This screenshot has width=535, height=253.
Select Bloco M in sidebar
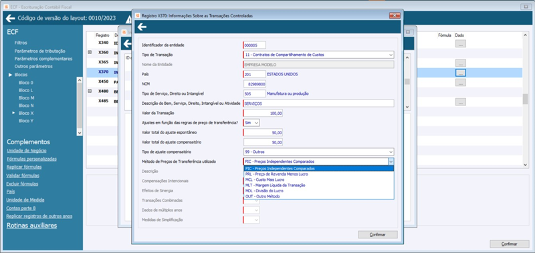(x=26, y=97)
